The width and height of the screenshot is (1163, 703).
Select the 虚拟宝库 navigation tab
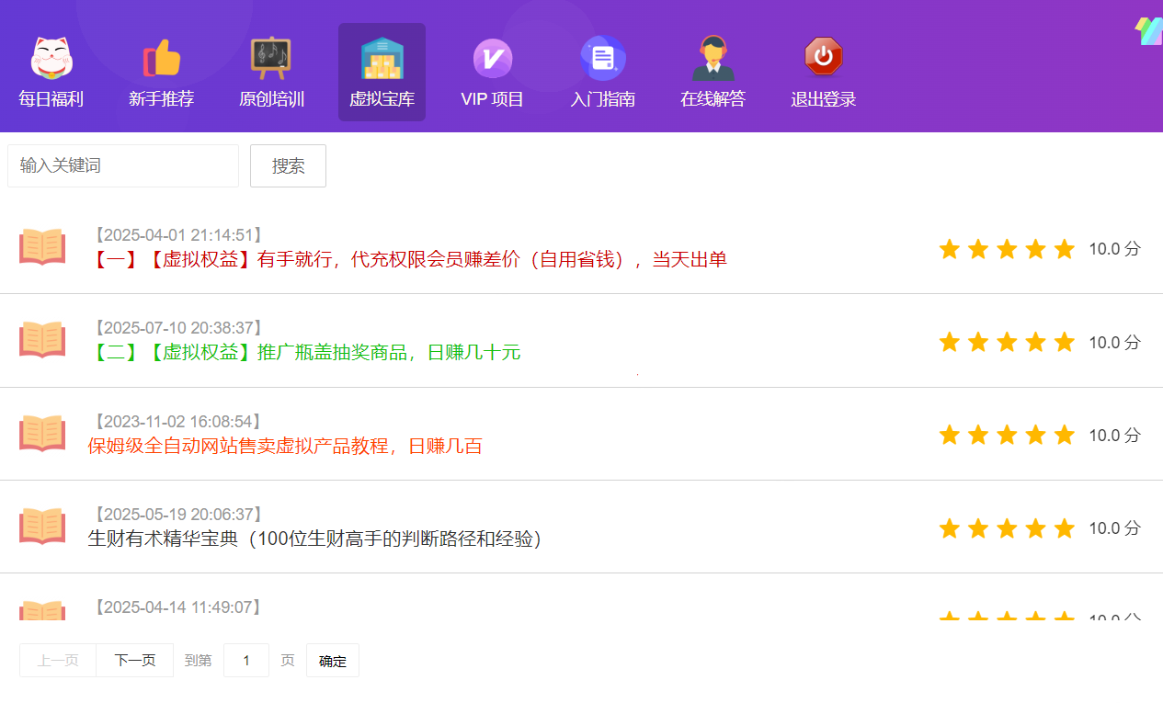tap(382, 99)
